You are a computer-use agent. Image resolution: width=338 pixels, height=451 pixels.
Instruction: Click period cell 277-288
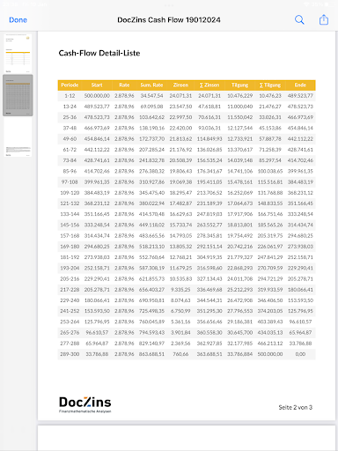coord(70,344)
